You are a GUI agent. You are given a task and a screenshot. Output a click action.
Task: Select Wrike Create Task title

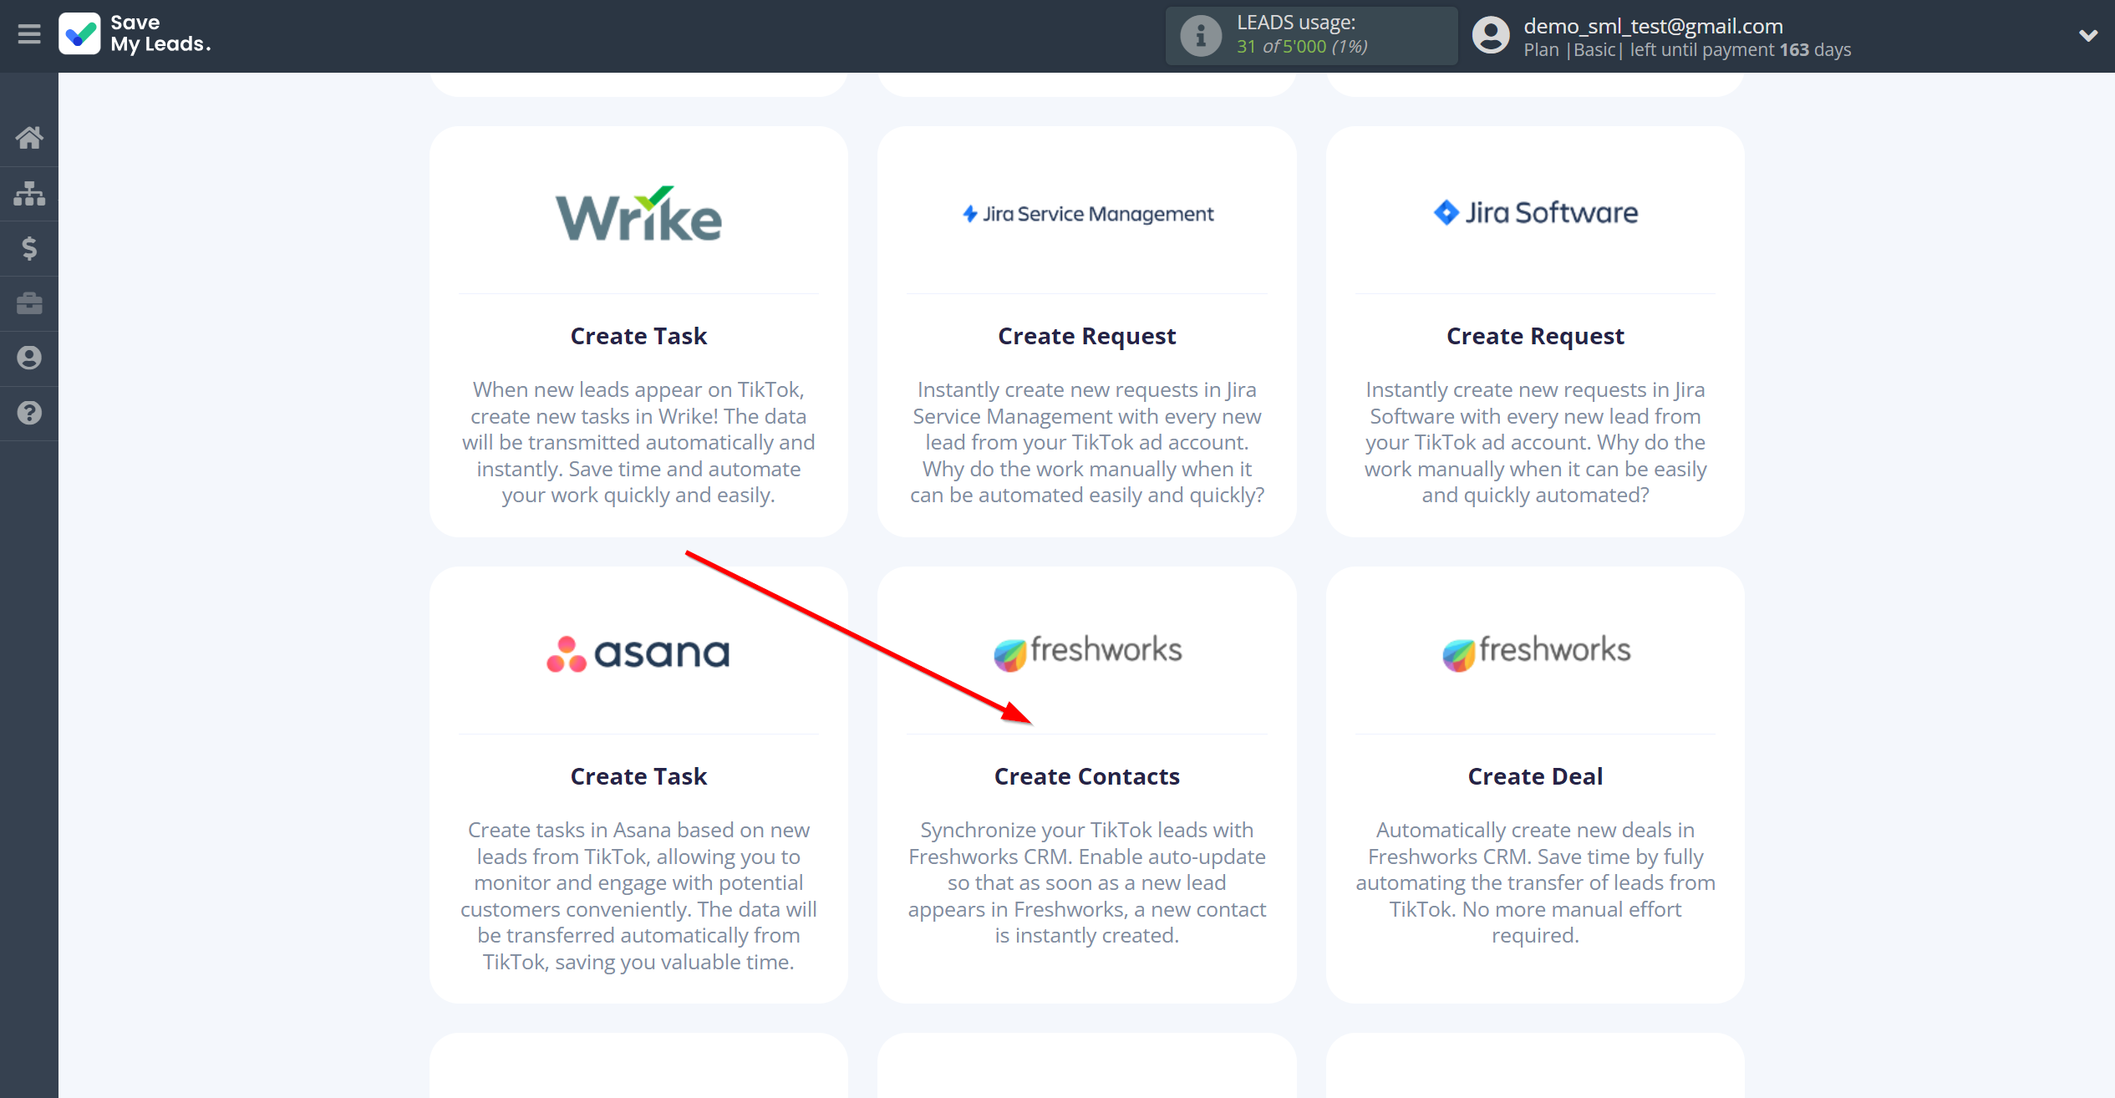(x=638, y=336)
